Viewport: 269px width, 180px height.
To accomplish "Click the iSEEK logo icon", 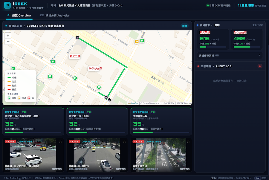I will 7,5.
